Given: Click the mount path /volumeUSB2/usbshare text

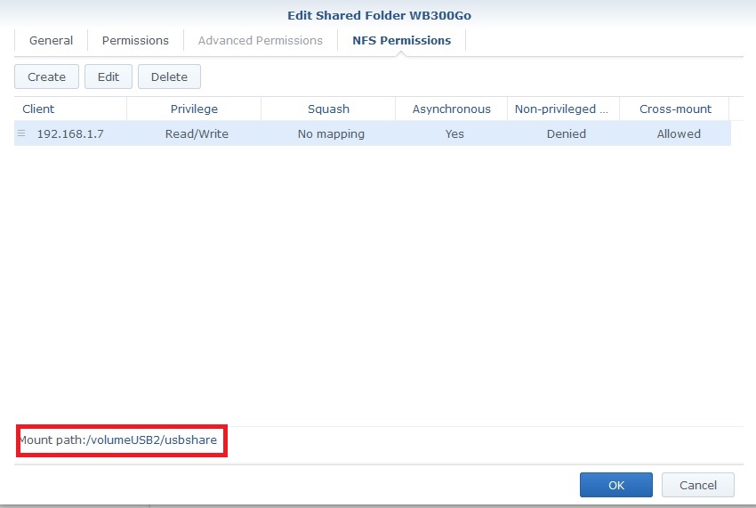Looking at the screenshot, I should click(117, 440).
